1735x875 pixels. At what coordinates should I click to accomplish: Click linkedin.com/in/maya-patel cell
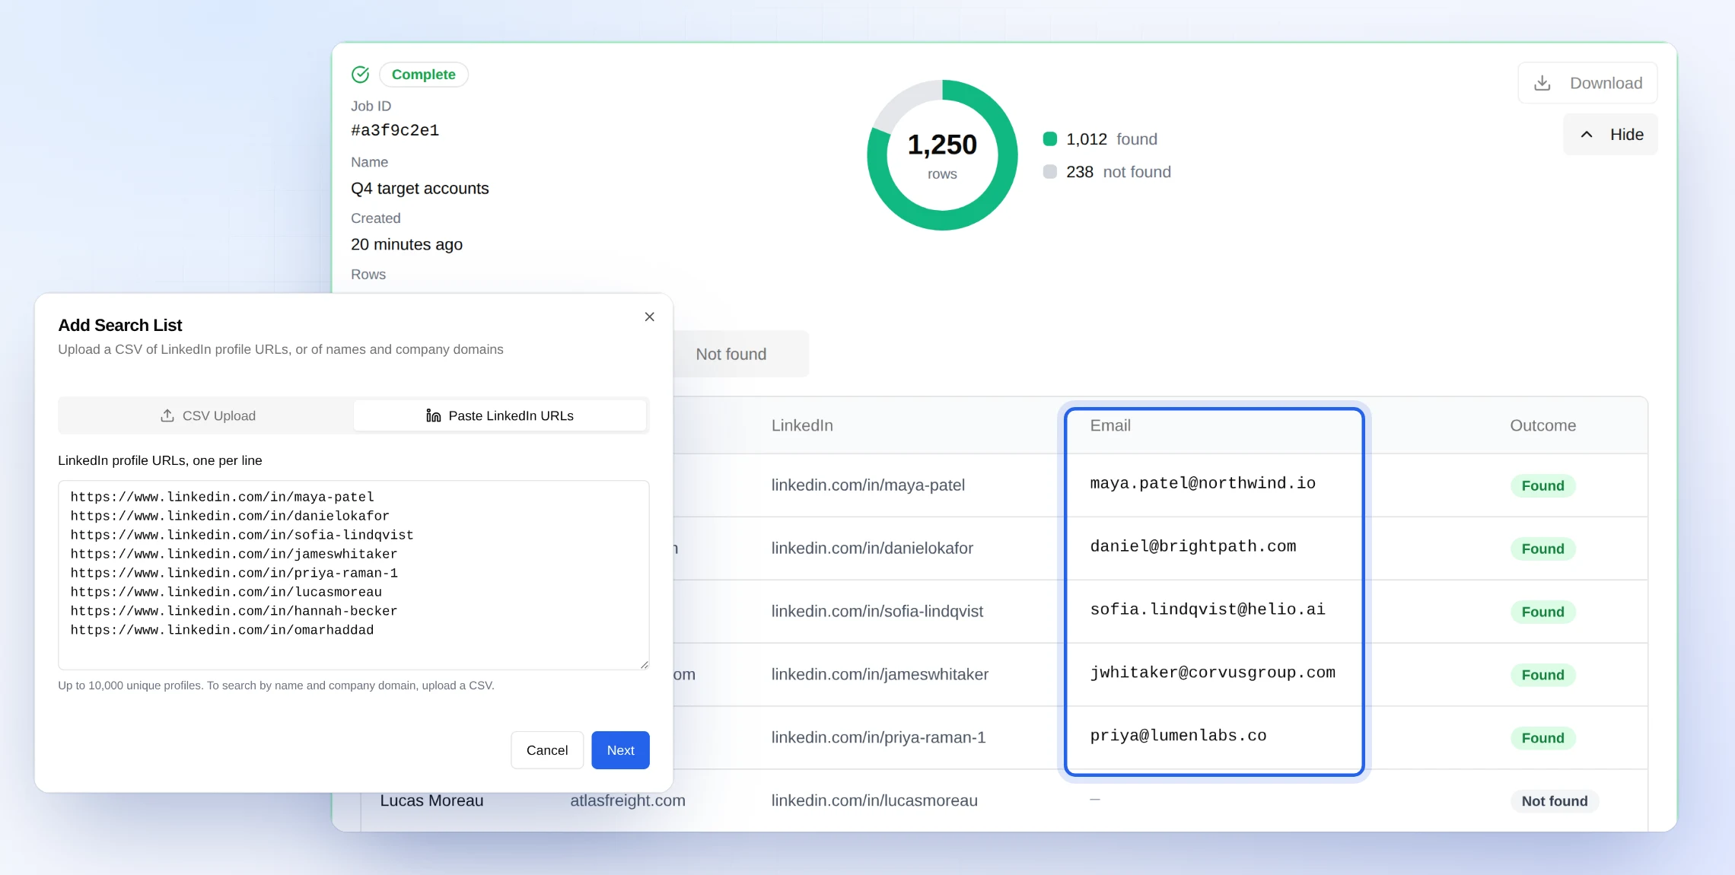[868, 485]
